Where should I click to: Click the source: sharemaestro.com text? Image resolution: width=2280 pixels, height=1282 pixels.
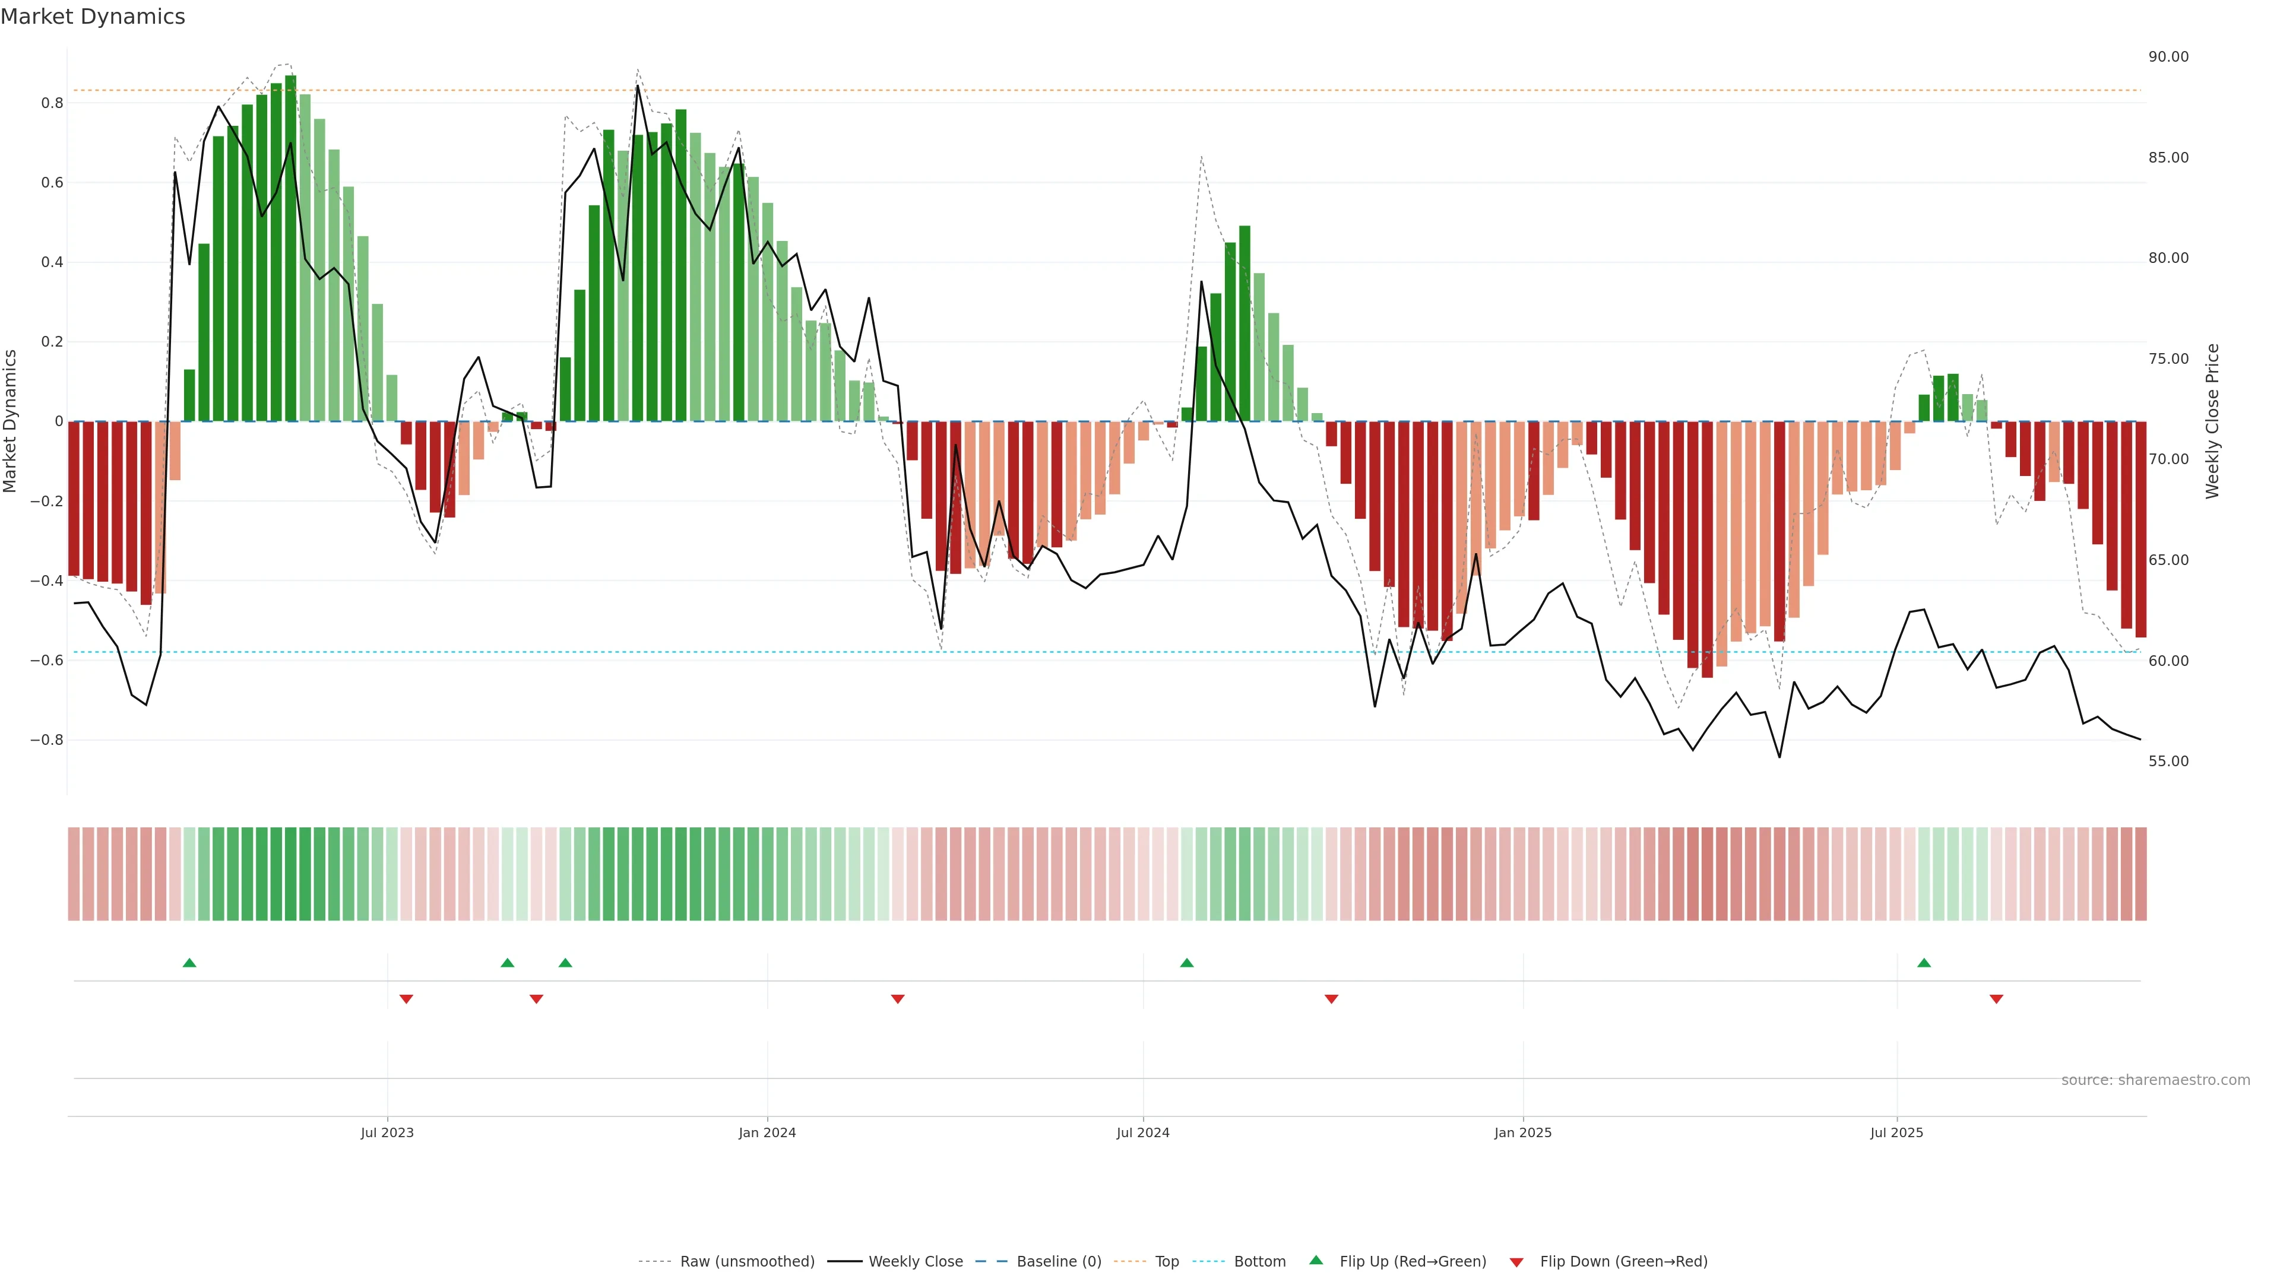pos(2155,1080)
